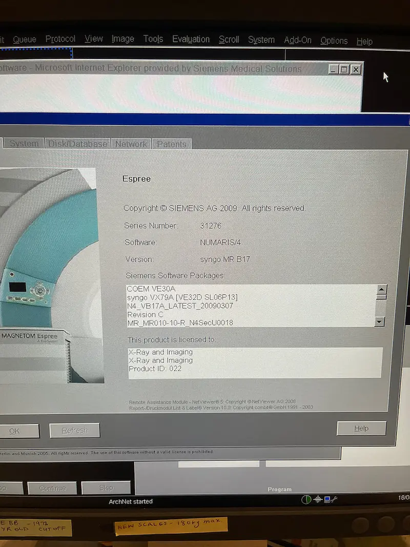410x547 pixels.
Task: Close the Internet Explorer window
Action: coord(355,69)
